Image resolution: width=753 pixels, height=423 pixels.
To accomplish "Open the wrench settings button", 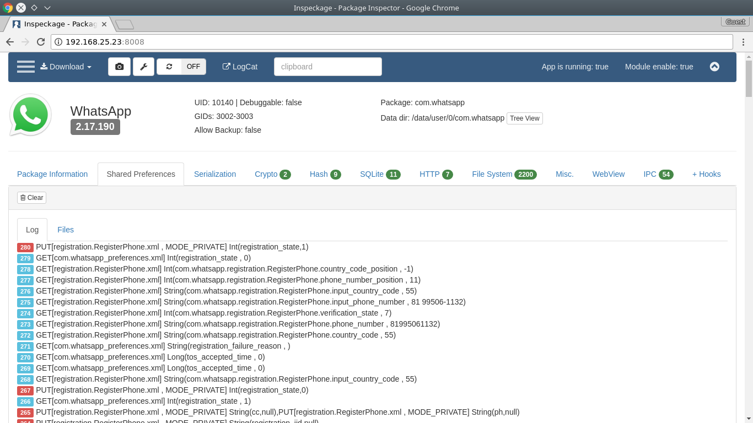I will (x=143, y=67).
